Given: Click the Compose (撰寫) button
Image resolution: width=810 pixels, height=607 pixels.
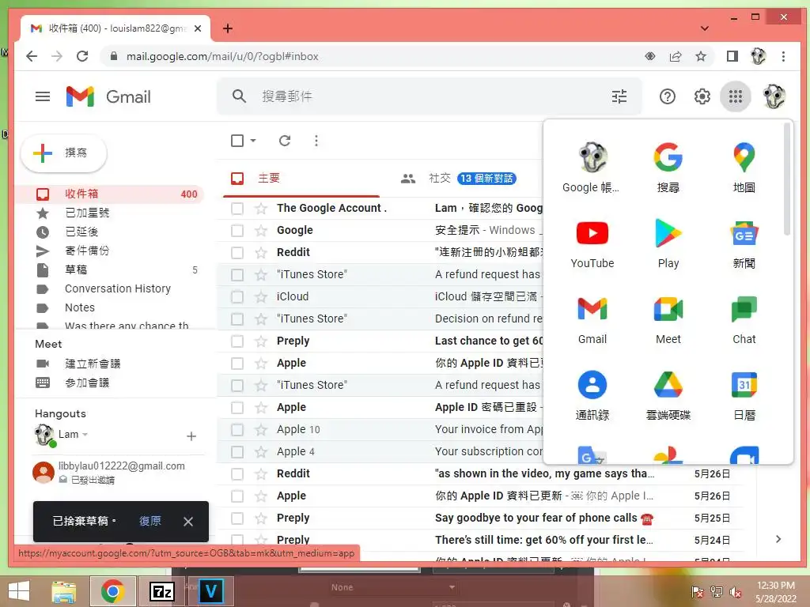Looking at the screenshot, I should (64, 153).
